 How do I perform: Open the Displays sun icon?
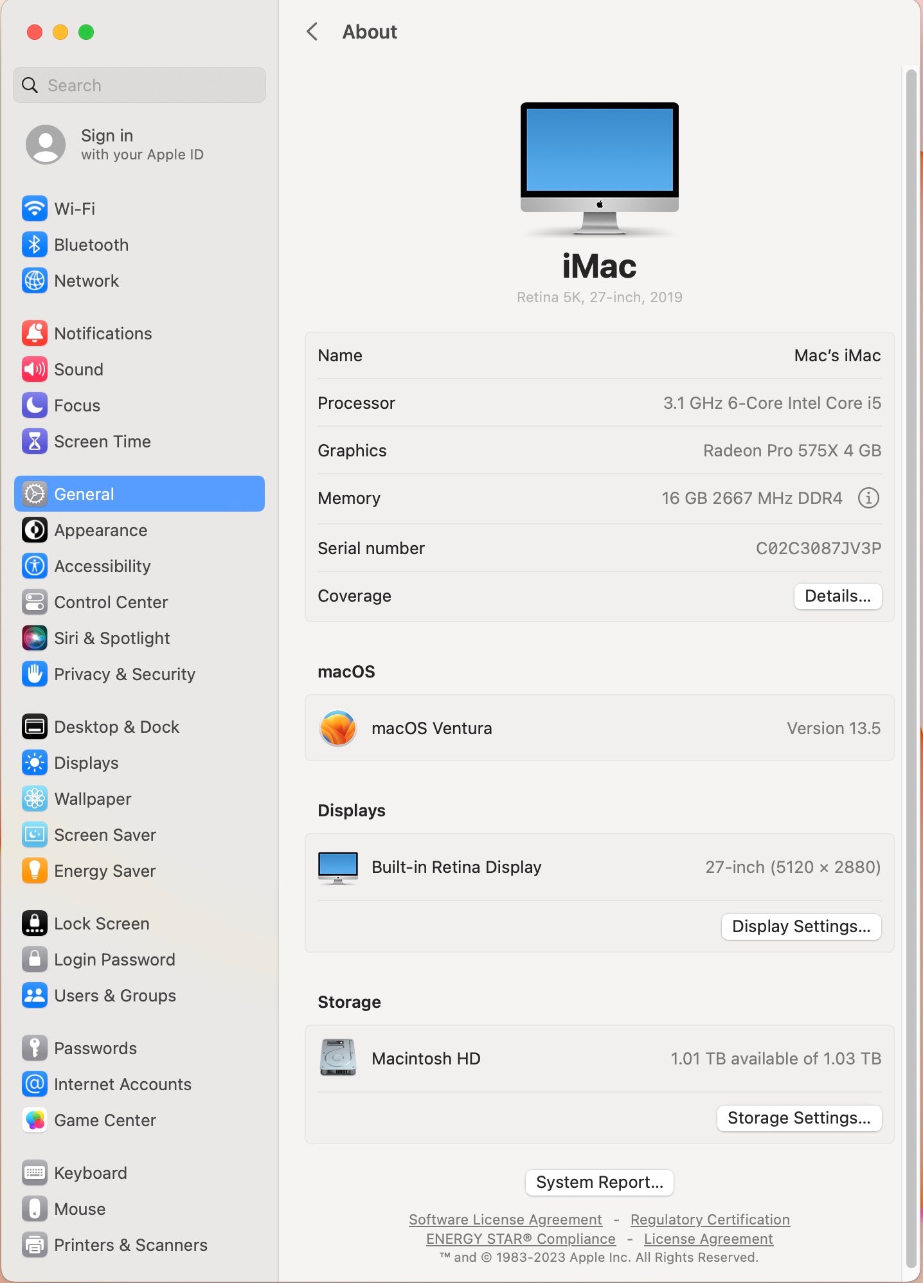[35, 762]
